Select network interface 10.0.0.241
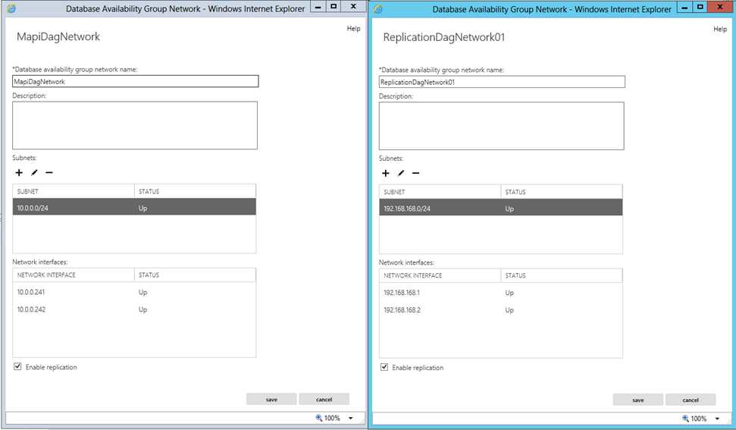 tap(134, 292)
